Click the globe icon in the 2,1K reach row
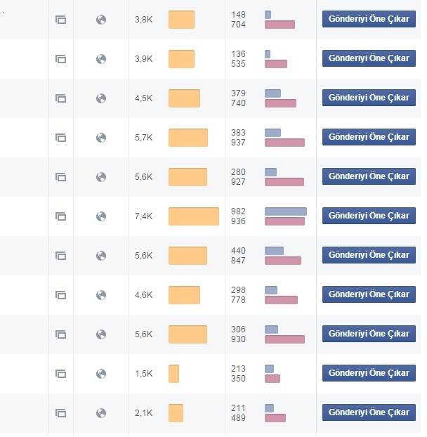 [101, 413]
